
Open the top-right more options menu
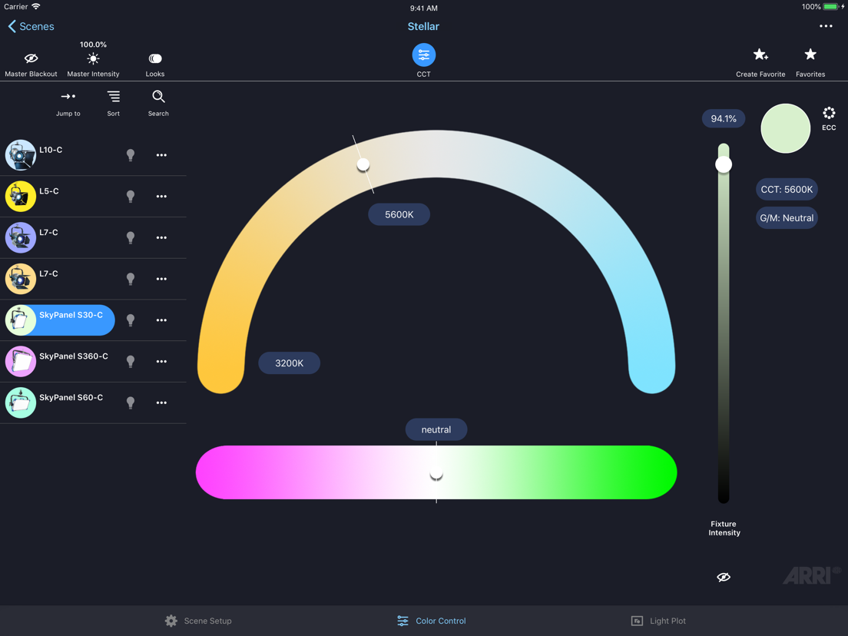[x=825, y=26]
